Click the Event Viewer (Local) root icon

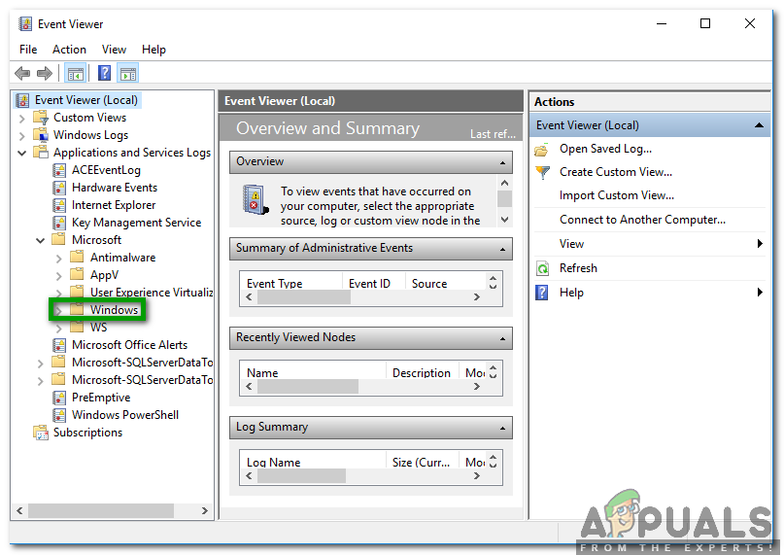click(x=22, y=100)
